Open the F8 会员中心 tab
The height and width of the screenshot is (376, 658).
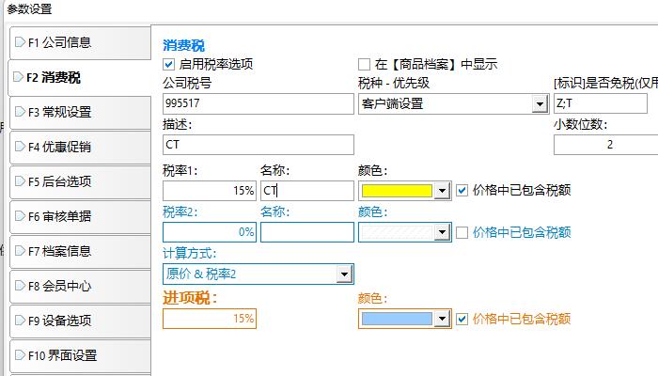(80, 286)
